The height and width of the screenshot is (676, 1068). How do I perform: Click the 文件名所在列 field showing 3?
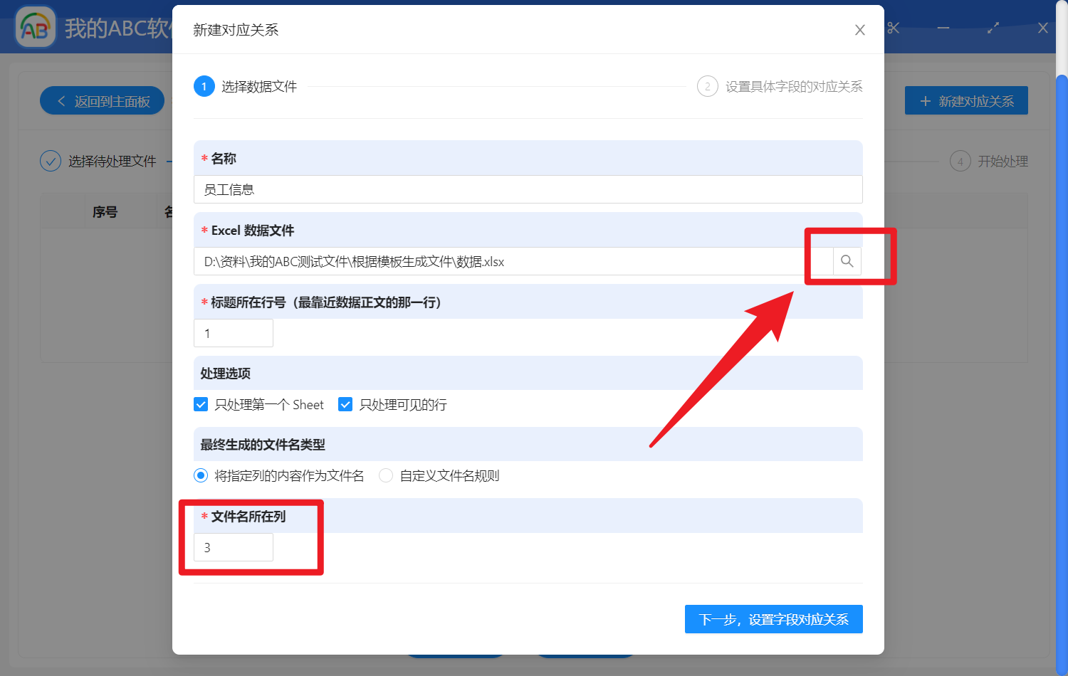tap(234, 546)
